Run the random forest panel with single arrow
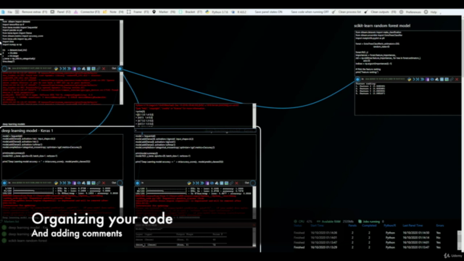Screen dimensions: 464x261 [414, 79]
